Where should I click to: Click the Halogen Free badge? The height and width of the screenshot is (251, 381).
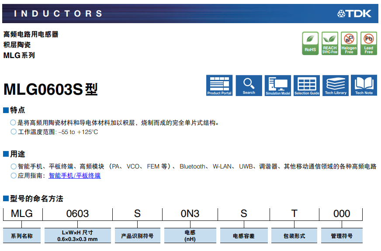tap(349, 43)
